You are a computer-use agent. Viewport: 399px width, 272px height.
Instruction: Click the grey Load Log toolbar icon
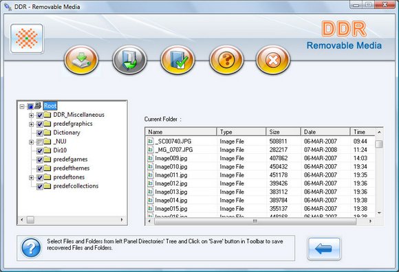[x=129, y=60]
